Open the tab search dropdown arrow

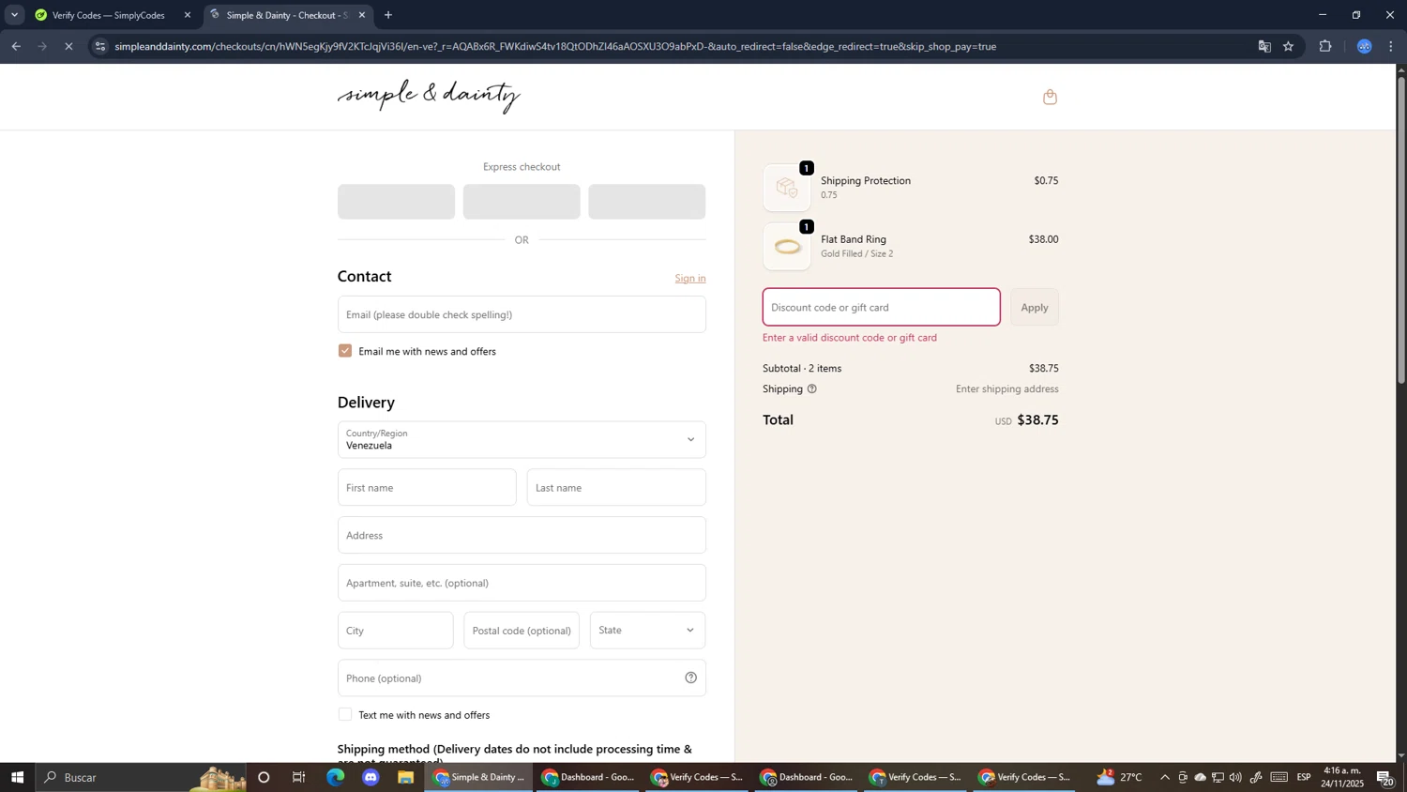pos(14,15)
